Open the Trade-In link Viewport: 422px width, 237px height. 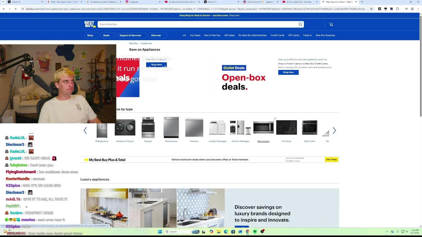click(x=307, y=35)
